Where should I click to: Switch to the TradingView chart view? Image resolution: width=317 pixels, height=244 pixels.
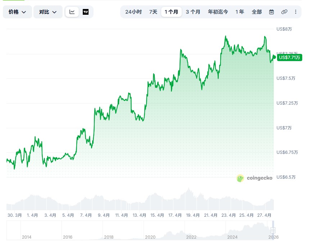coord(86,12)
